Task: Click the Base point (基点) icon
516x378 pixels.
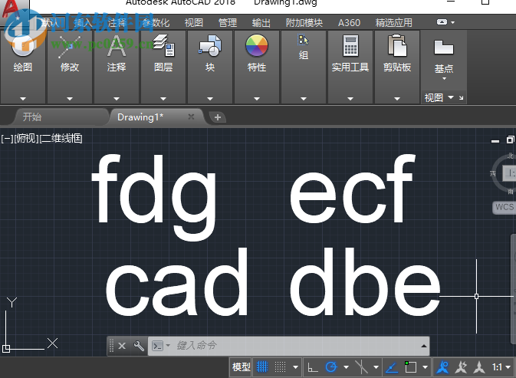Action: tap(444, 47)
